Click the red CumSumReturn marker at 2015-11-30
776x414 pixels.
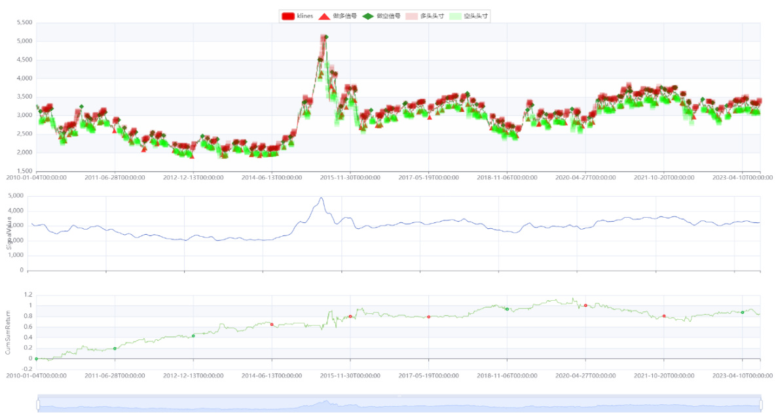(x=350, y=317)
